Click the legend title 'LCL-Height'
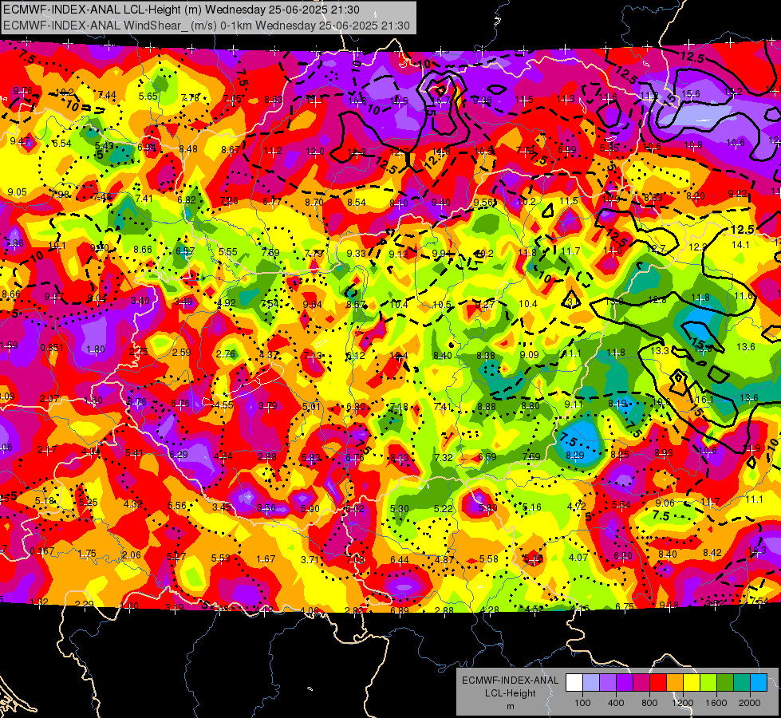The width and height of the screenshot is (781, 718). click(511, 693)
